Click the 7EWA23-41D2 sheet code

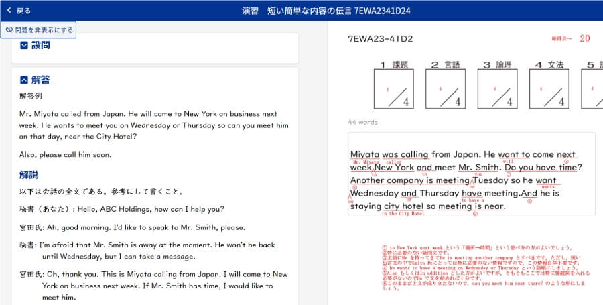pos(381,38)
